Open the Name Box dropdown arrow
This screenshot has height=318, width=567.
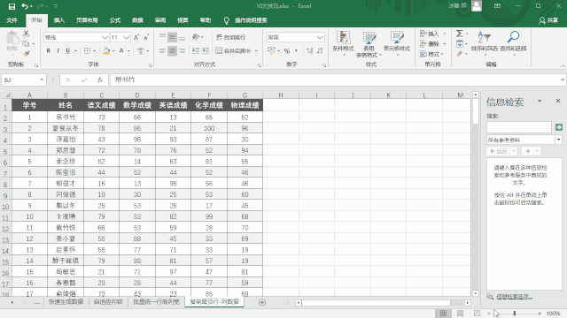pyautogui.click(x=42, y=79)
